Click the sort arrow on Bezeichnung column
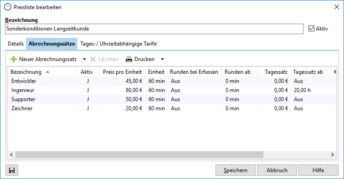Screen dimensions: 344x179 point(47,72)
